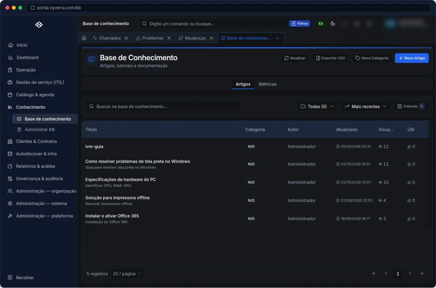Go to previous page arrow
This screenshot has height=288, width=436.
pyautogui.click(x=386, y=274)
